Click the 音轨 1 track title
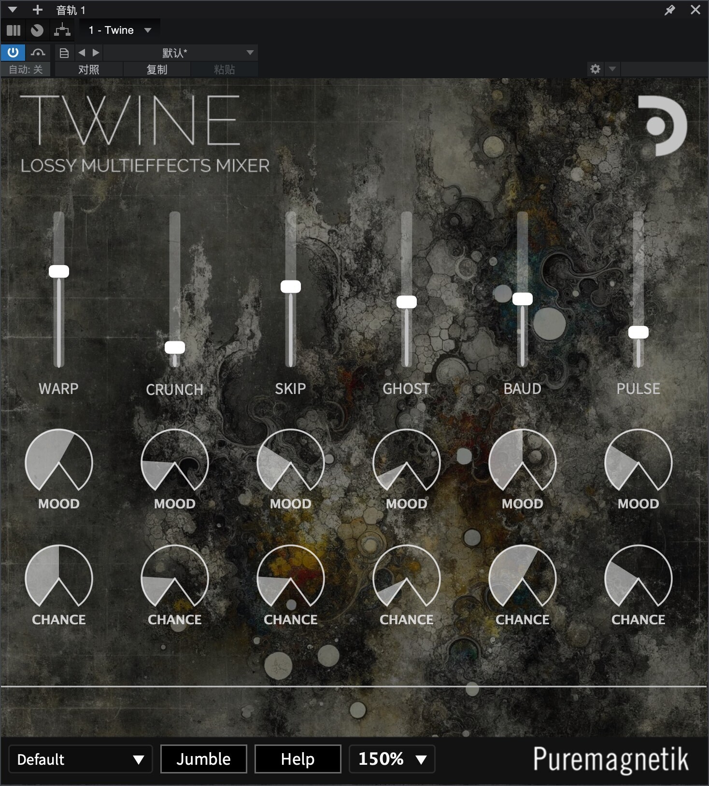 71,10
